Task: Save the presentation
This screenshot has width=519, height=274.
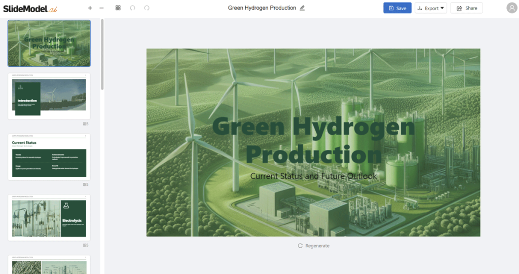Action: click(x=397, y=8)
